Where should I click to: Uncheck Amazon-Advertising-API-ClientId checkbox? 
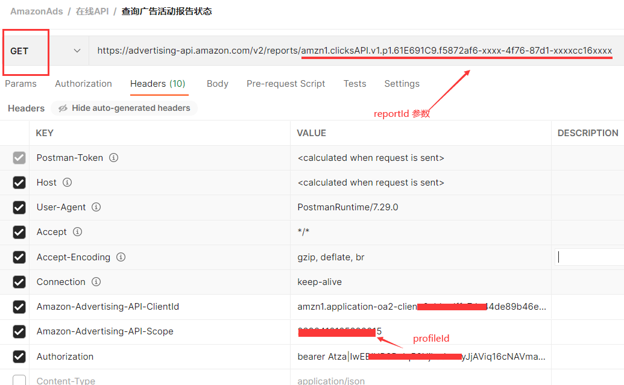point(19,307)
